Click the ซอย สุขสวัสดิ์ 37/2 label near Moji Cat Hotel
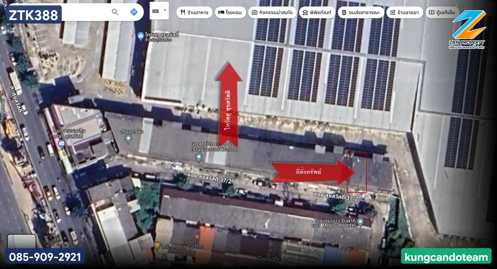 click(x=336, y=196)
